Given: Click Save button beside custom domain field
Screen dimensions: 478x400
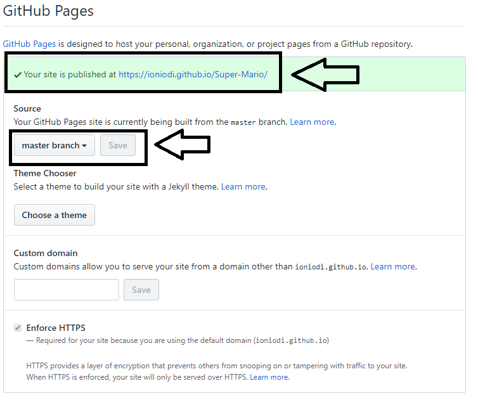Looking at the screenshot, I should click(141, 290).
